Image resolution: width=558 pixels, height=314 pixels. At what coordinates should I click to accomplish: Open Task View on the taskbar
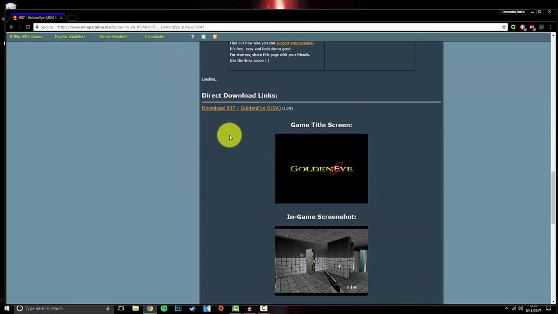point(121,308)
